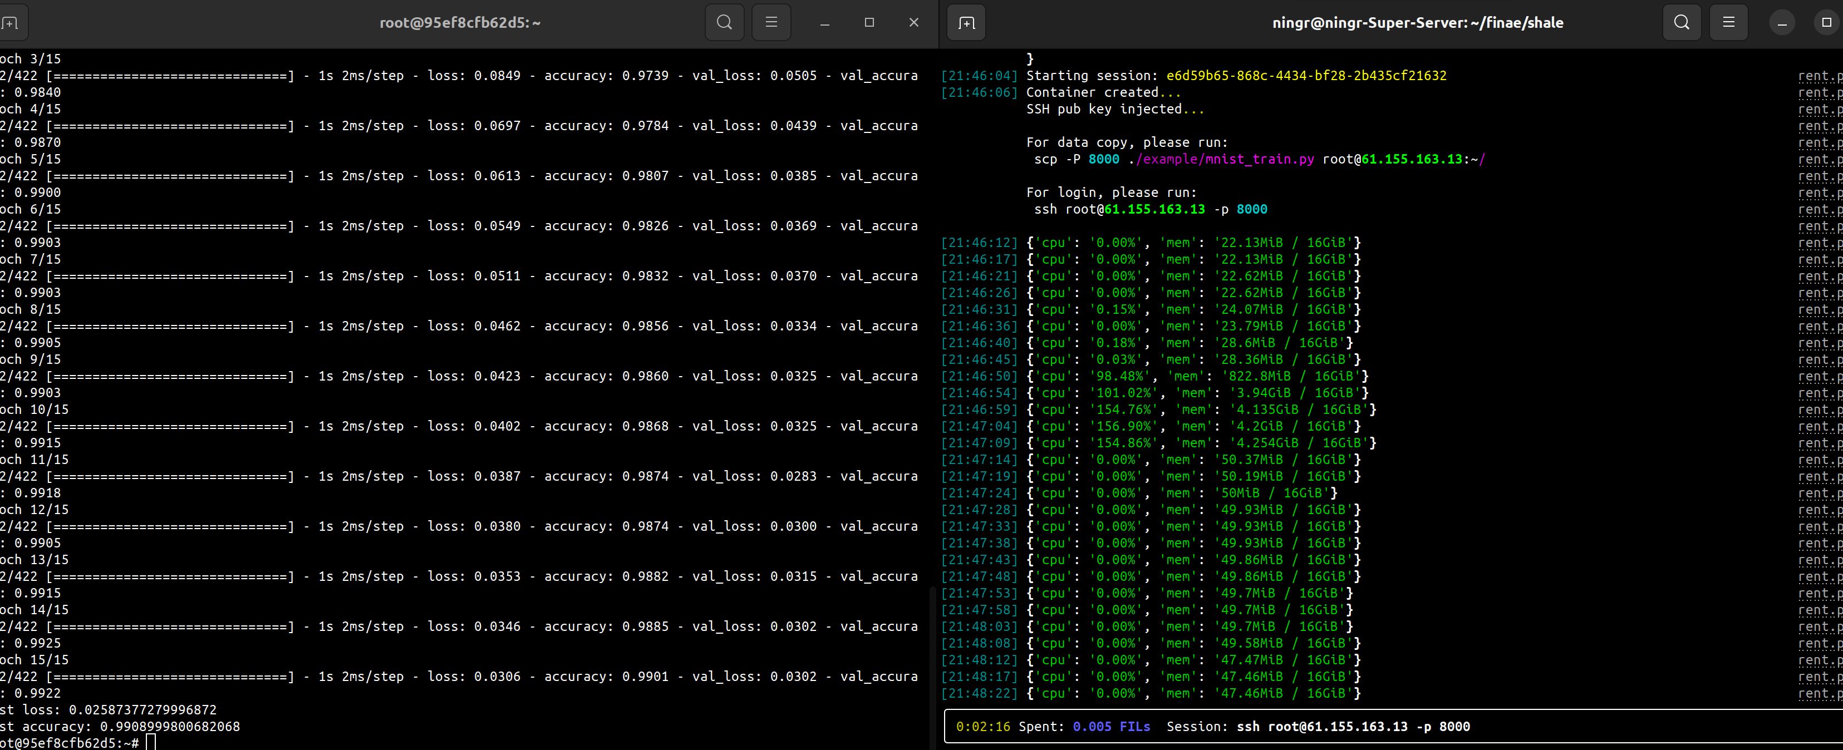Click the [21:47:04] cpu 156.90% log line

tap(1151, 426)
